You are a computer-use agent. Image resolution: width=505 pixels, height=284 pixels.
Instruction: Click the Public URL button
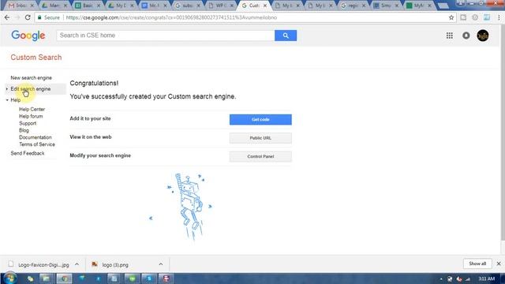point(260,138)
